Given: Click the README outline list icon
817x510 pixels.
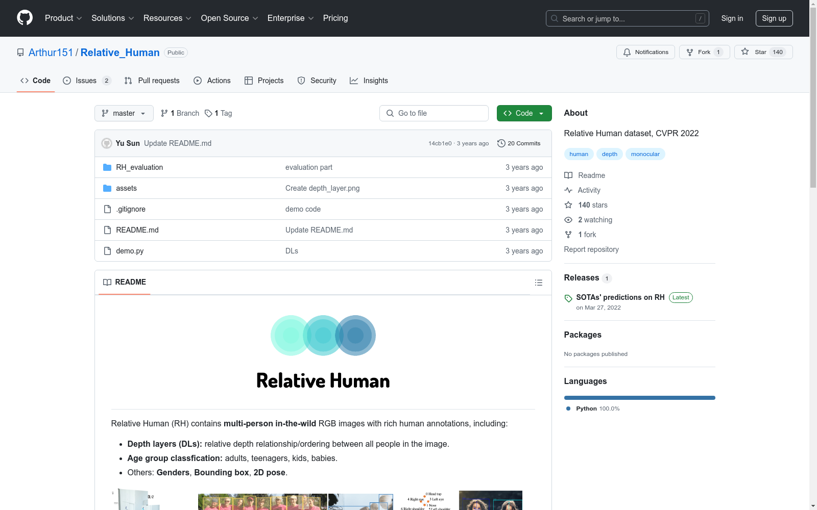Looking at the screenshot, I should click(538, 283).
